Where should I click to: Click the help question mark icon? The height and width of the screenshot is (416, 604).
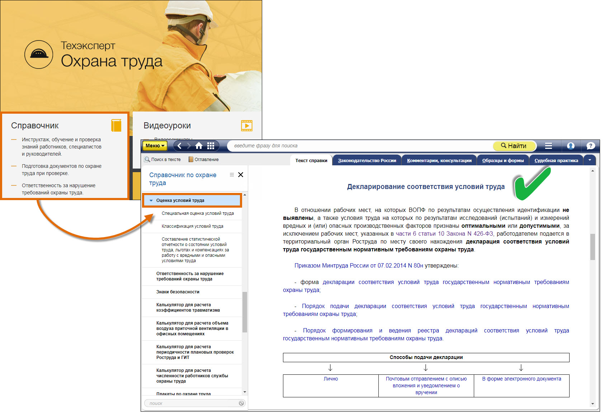tap(590, 146)
